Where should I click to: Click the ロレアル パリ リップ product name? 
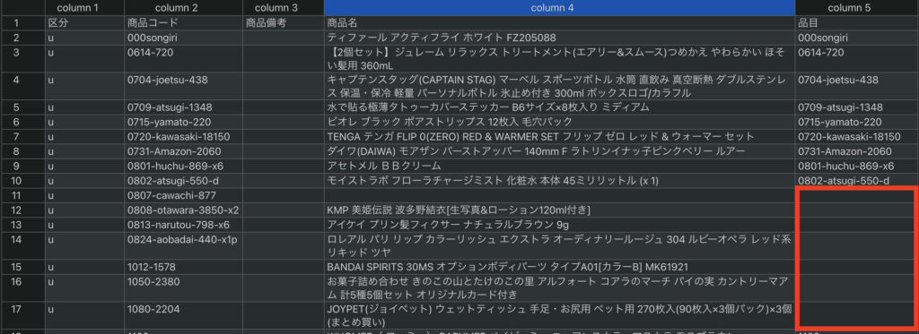tap(560, 245)
